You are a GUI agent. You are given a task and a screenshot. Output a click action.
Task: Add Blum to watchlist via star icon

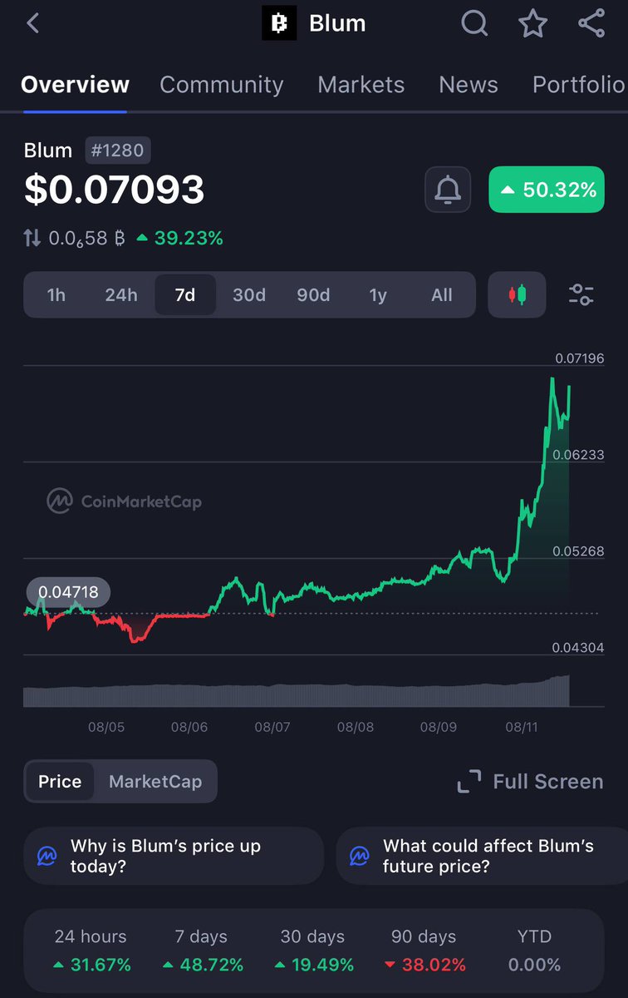click(532, 23)
